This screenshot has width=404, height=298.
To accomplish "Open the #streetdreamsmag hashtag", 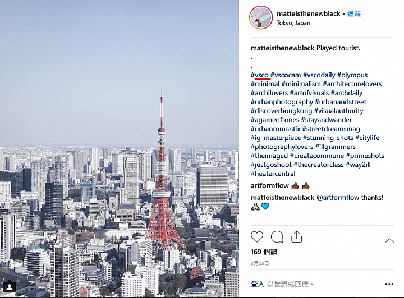I will 332,129.
